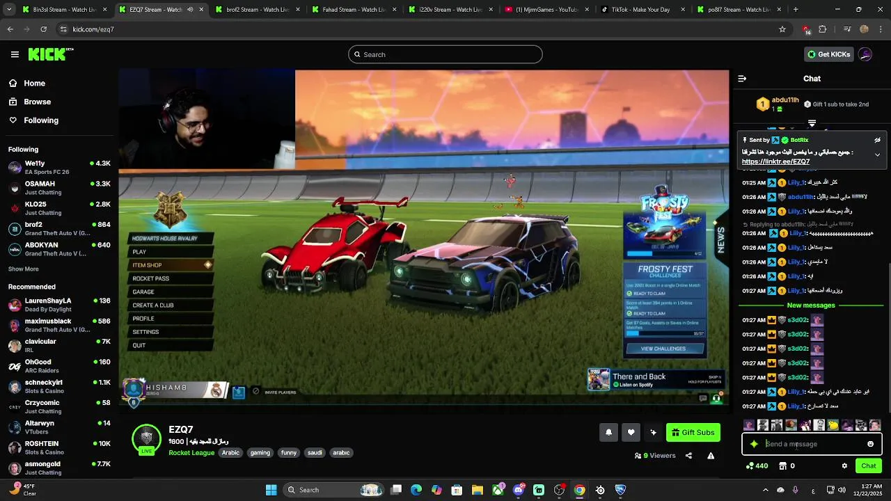Click the saudi tag

pyautogui.click(x=315, y=452)
